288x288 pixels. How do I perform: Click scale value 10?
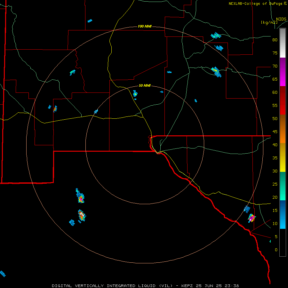tap(275, 224)
